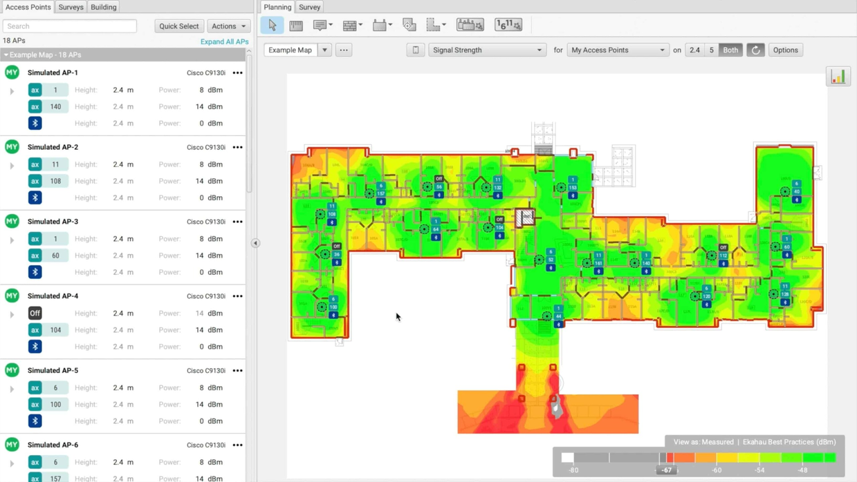Select the wall drawing tool
Screen dimensions: 857x482
[349, 24]
